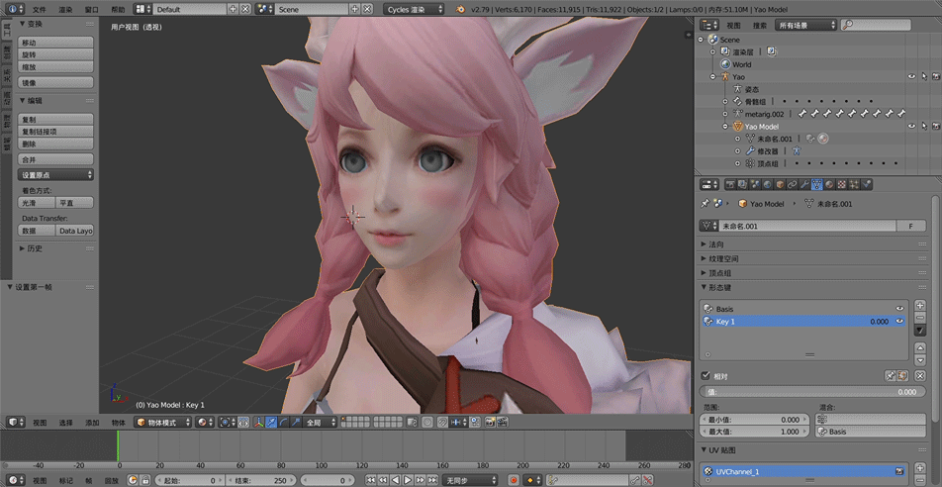This screenshot has height=487, width=942.
Task: Open the Physics properties tab
Action: coord(867,184)
